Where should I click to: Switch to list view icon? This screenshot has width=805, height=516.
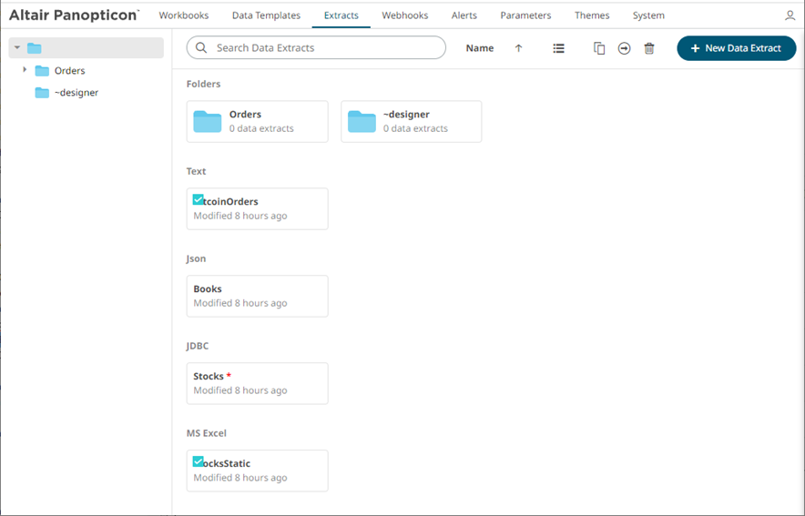coord(558,48)
